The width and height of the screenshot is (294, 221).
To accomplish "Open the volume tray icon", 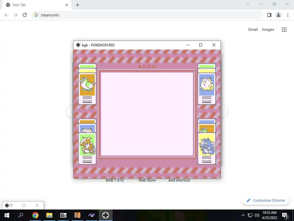I will point(257,215).
